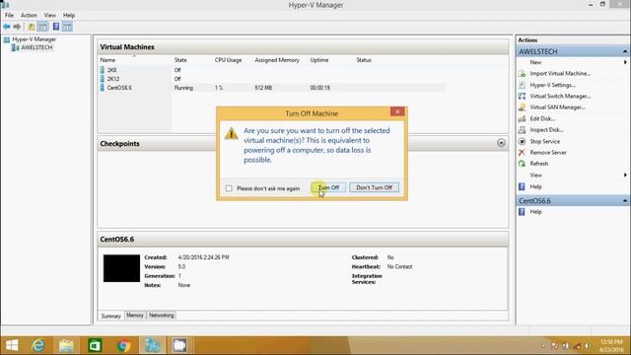This screenshot has width=631, height=355.
Task: Click the Forward arrow toolbar icon
Action: click(17, 27)
